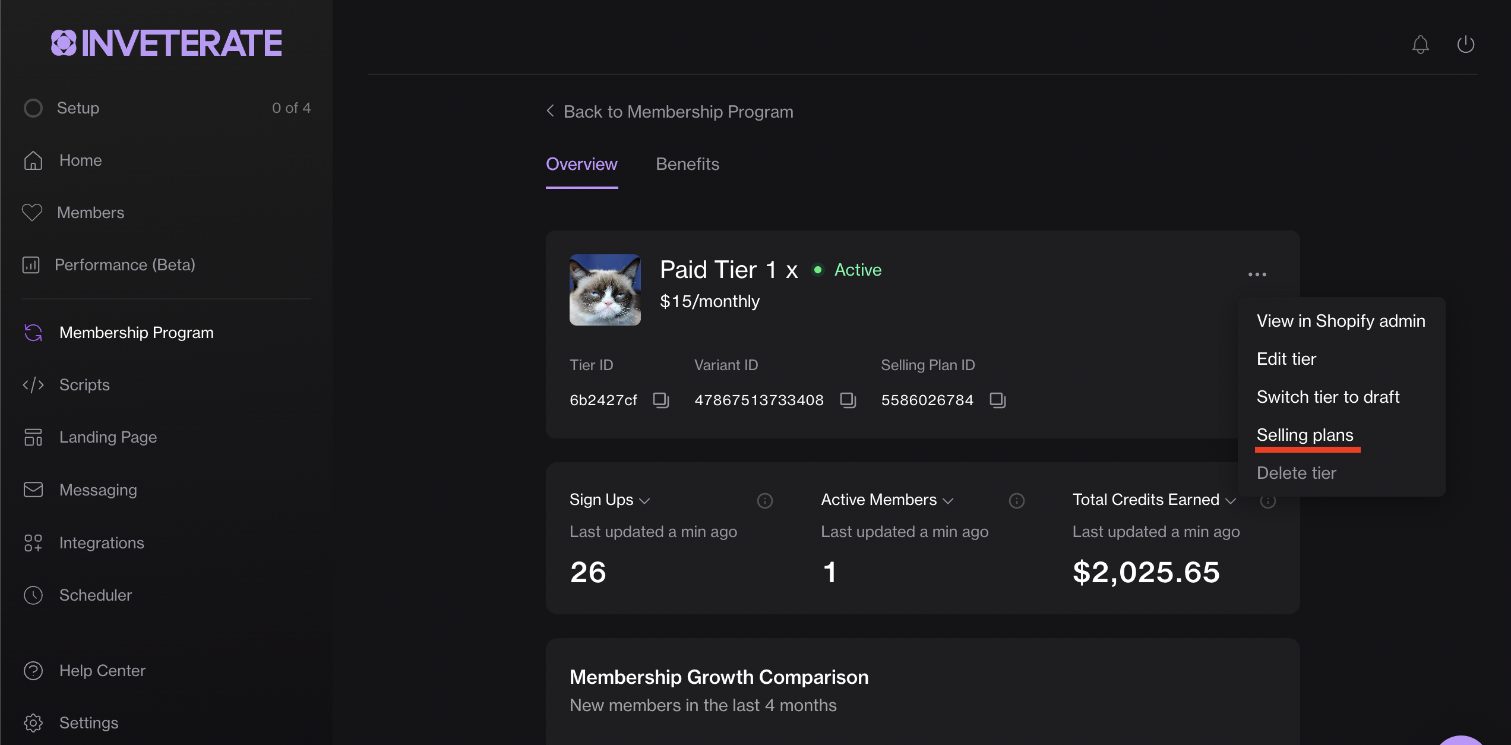Click the power logout icon
The width and height of the screenshot is (1511, 745).
pyautogui.click(x=1465, y=45)
